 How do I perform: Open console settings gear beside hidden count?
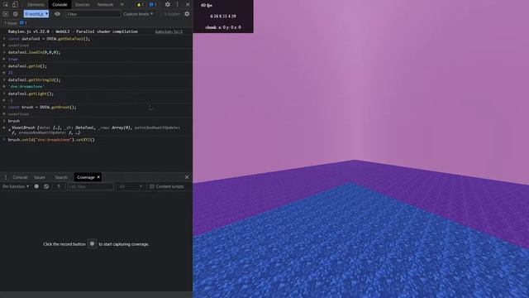[x=187, y=14]
